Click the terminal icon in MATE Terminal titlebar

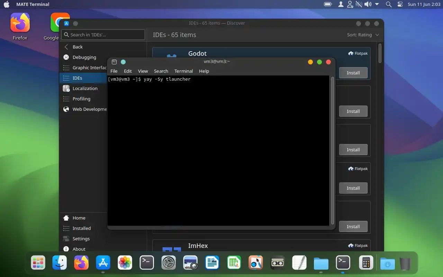tap(114, 62)
